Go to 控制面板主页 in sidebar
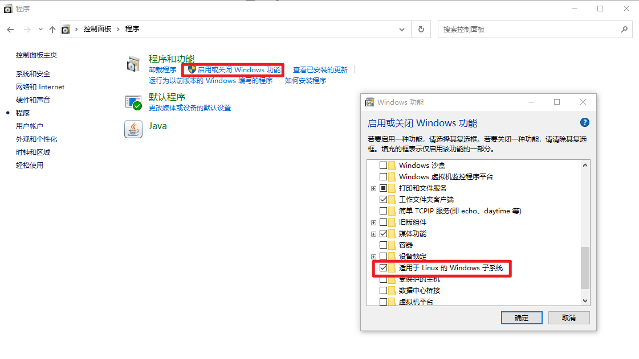The width and height of the screenshot is (639, 359). pos(36,55)
